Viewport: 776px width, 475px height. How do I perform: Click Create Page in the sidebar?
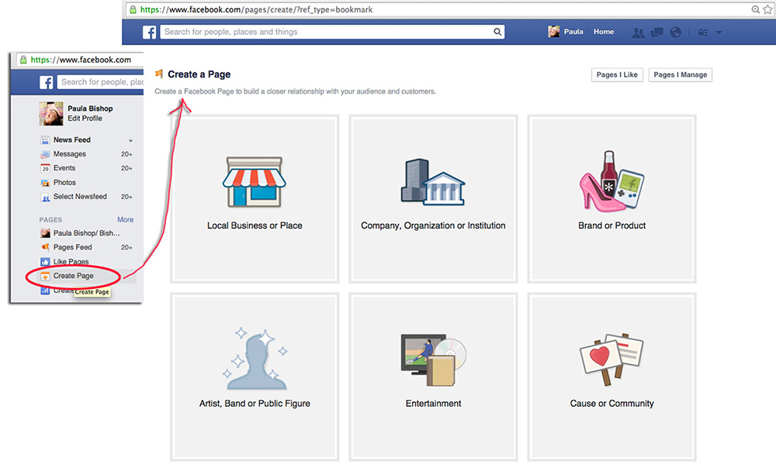[x=73, y=276]
